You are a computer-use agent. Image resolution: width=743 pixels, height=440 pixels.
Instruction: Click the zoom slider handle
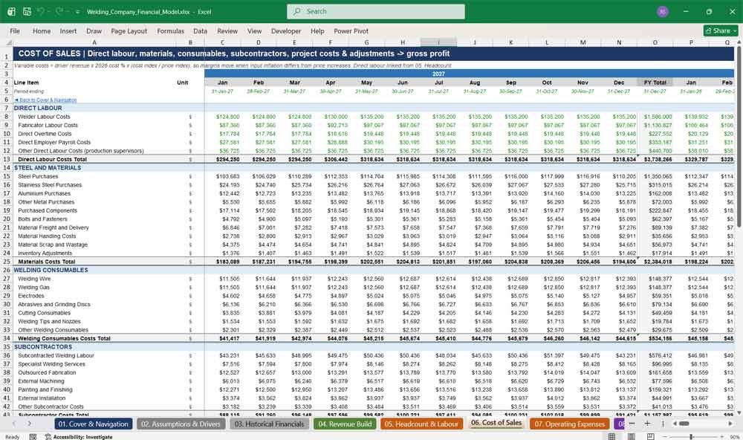point(691,437)
